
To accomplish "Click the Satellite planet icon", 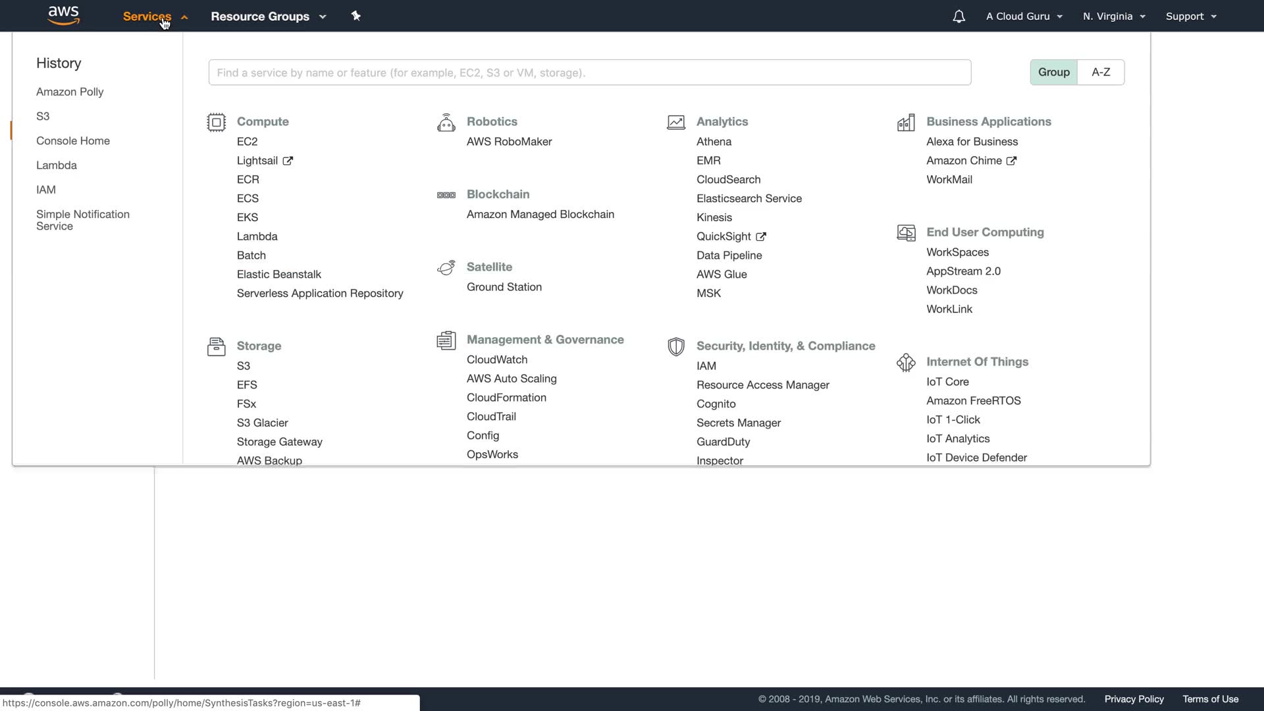I will point(446,268).
